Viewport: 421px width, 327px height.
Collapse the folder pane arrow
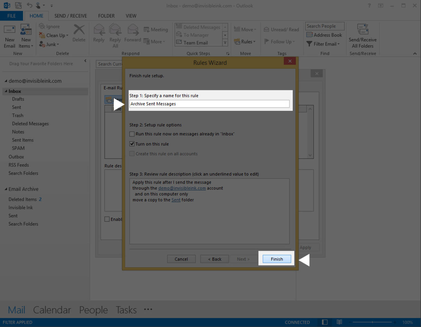click(x=85, y=61)
